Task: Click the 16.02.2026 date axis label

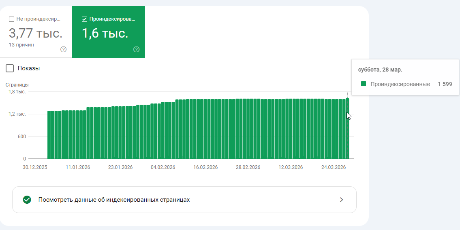Action: 205,167
